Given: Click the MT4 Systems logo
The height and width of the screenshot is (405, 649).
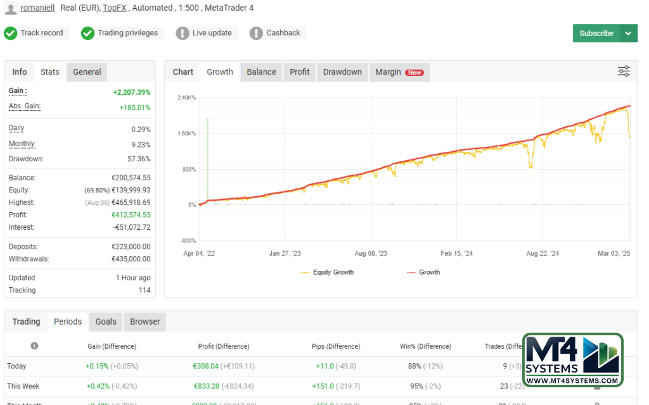Looking at the screenshot, I should [572, 359].
